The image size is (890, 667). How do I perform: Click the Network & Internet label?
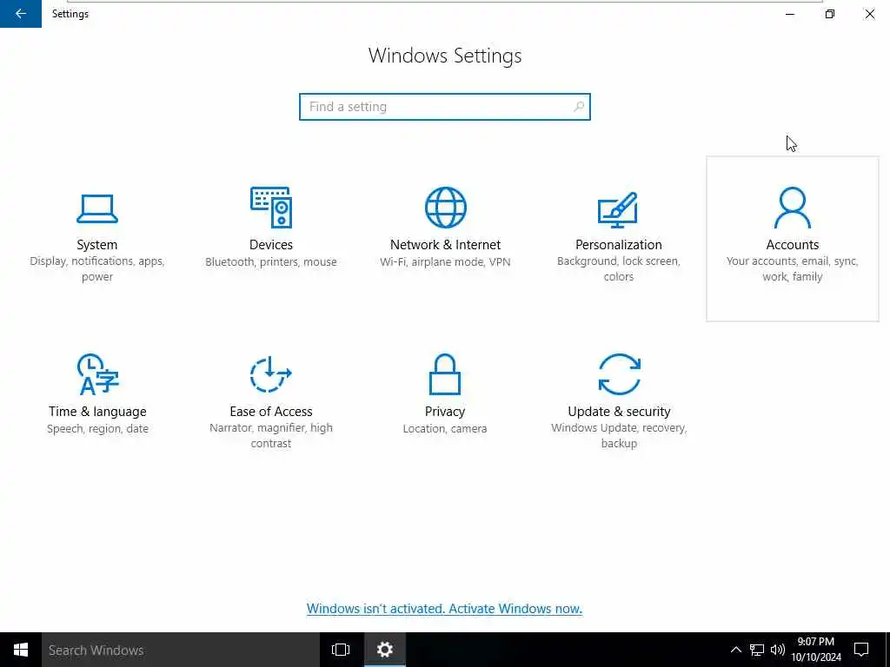(445, 244)
